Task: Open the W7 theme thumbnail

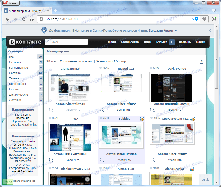Action: coord(71,137)
